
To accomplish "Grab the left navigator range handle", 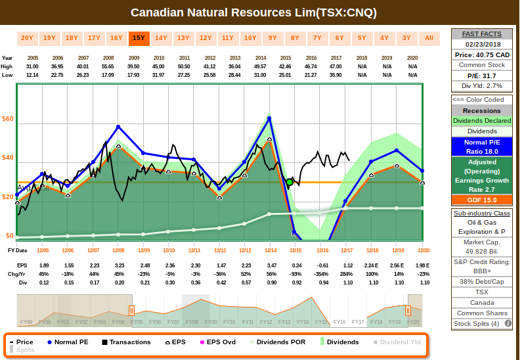I will pyautogui.click(x=131, y=311).
